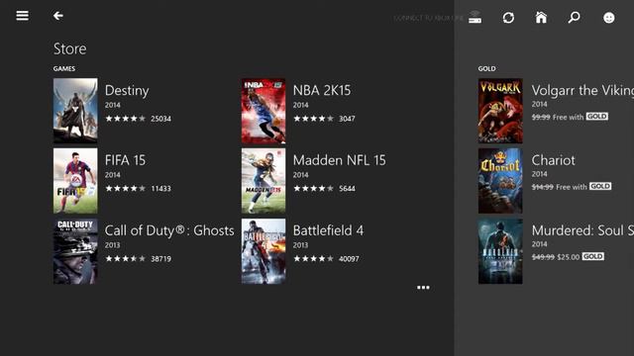This screenshot has width=634, height=356.
Task: Open Battlefield 4 cover art
Action: point(264,251)
